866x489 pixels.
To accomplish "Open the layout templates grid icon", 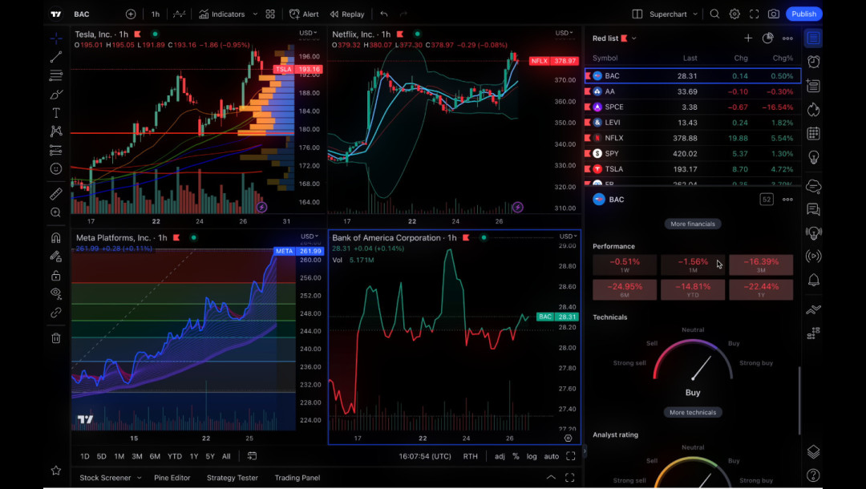I will tap(270, 14).
